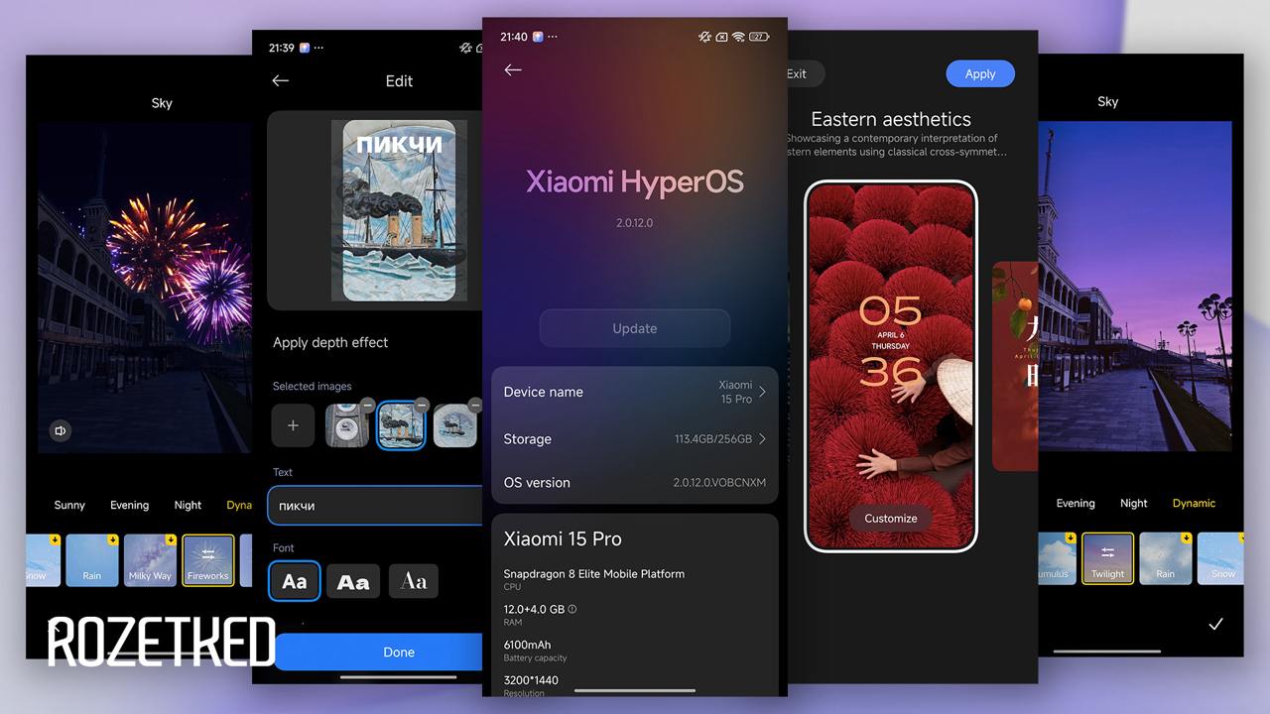Tap Customize on the lock screen preview

pos(890,518)
